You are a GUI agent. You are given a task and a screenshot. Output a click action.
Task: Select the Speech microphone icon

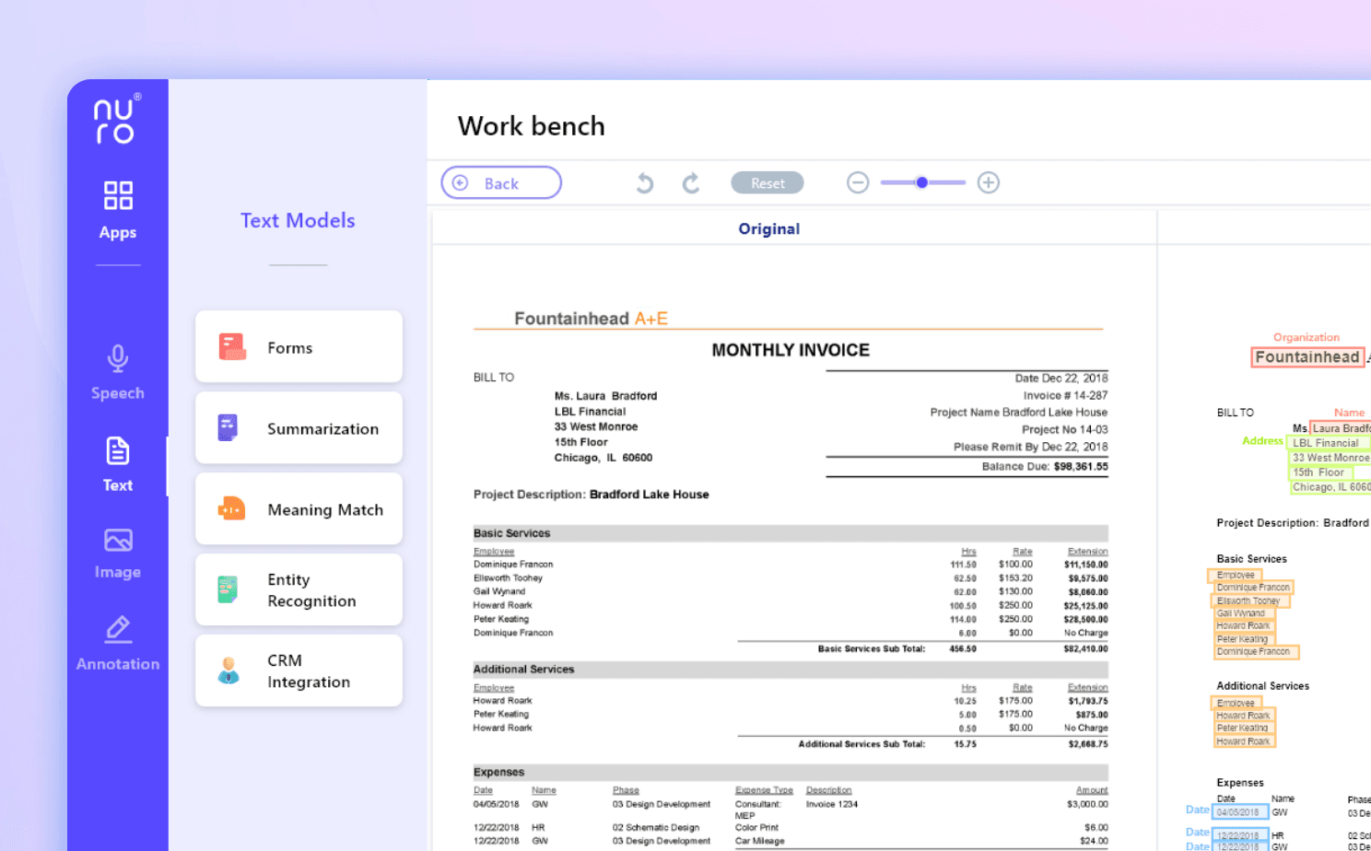click(x=118, y=358)
